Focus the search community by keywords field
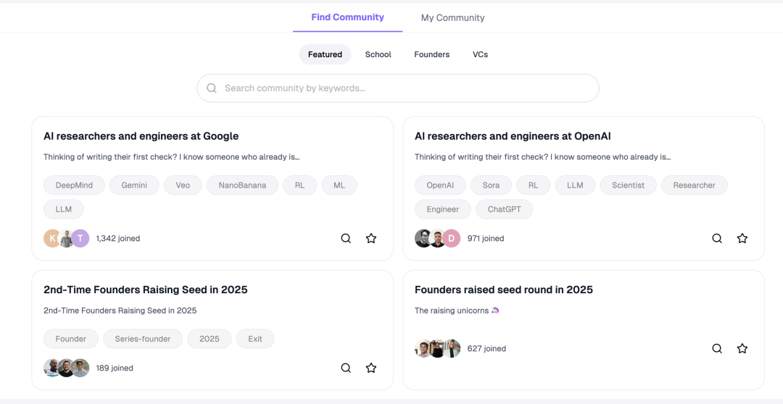The width and height of the screenshot is (783, 404). coord(406,88)
